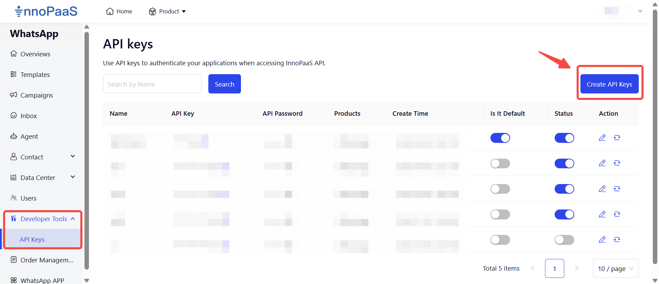This screenshot has width=659, height=284.
Task: Disable Status toggle in first row
Action: 564,138
